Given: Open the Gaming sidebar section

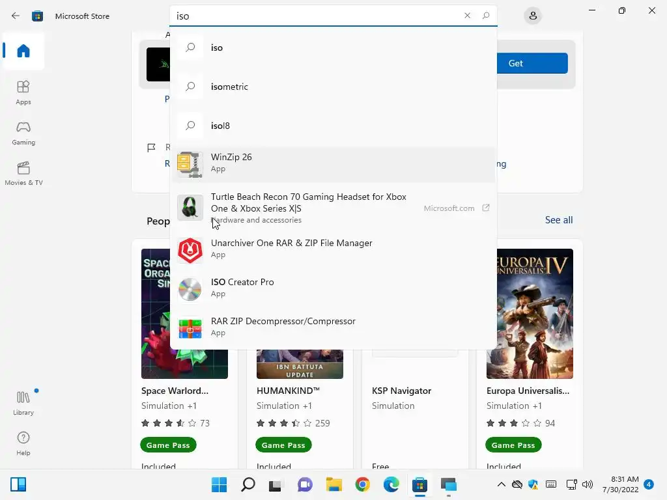Looking at the screenshot, I should pyautogui.click(x=23, y=133).
